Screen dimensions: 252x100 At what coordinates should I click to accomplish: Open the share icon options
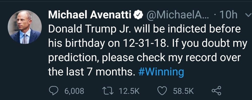click(x=216, y=91)
